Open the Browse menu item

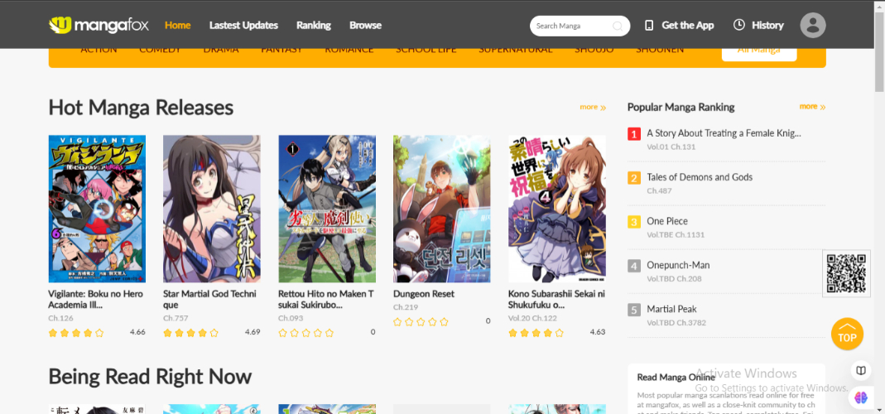tap(365, 26)
